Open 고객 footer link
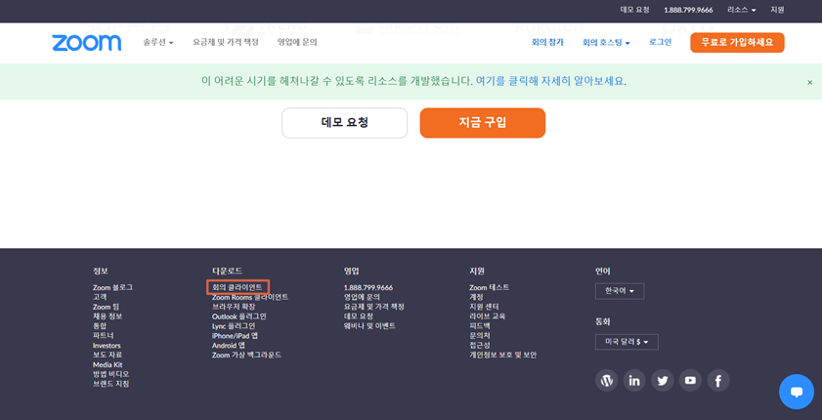822x420 pixels. 100,297
